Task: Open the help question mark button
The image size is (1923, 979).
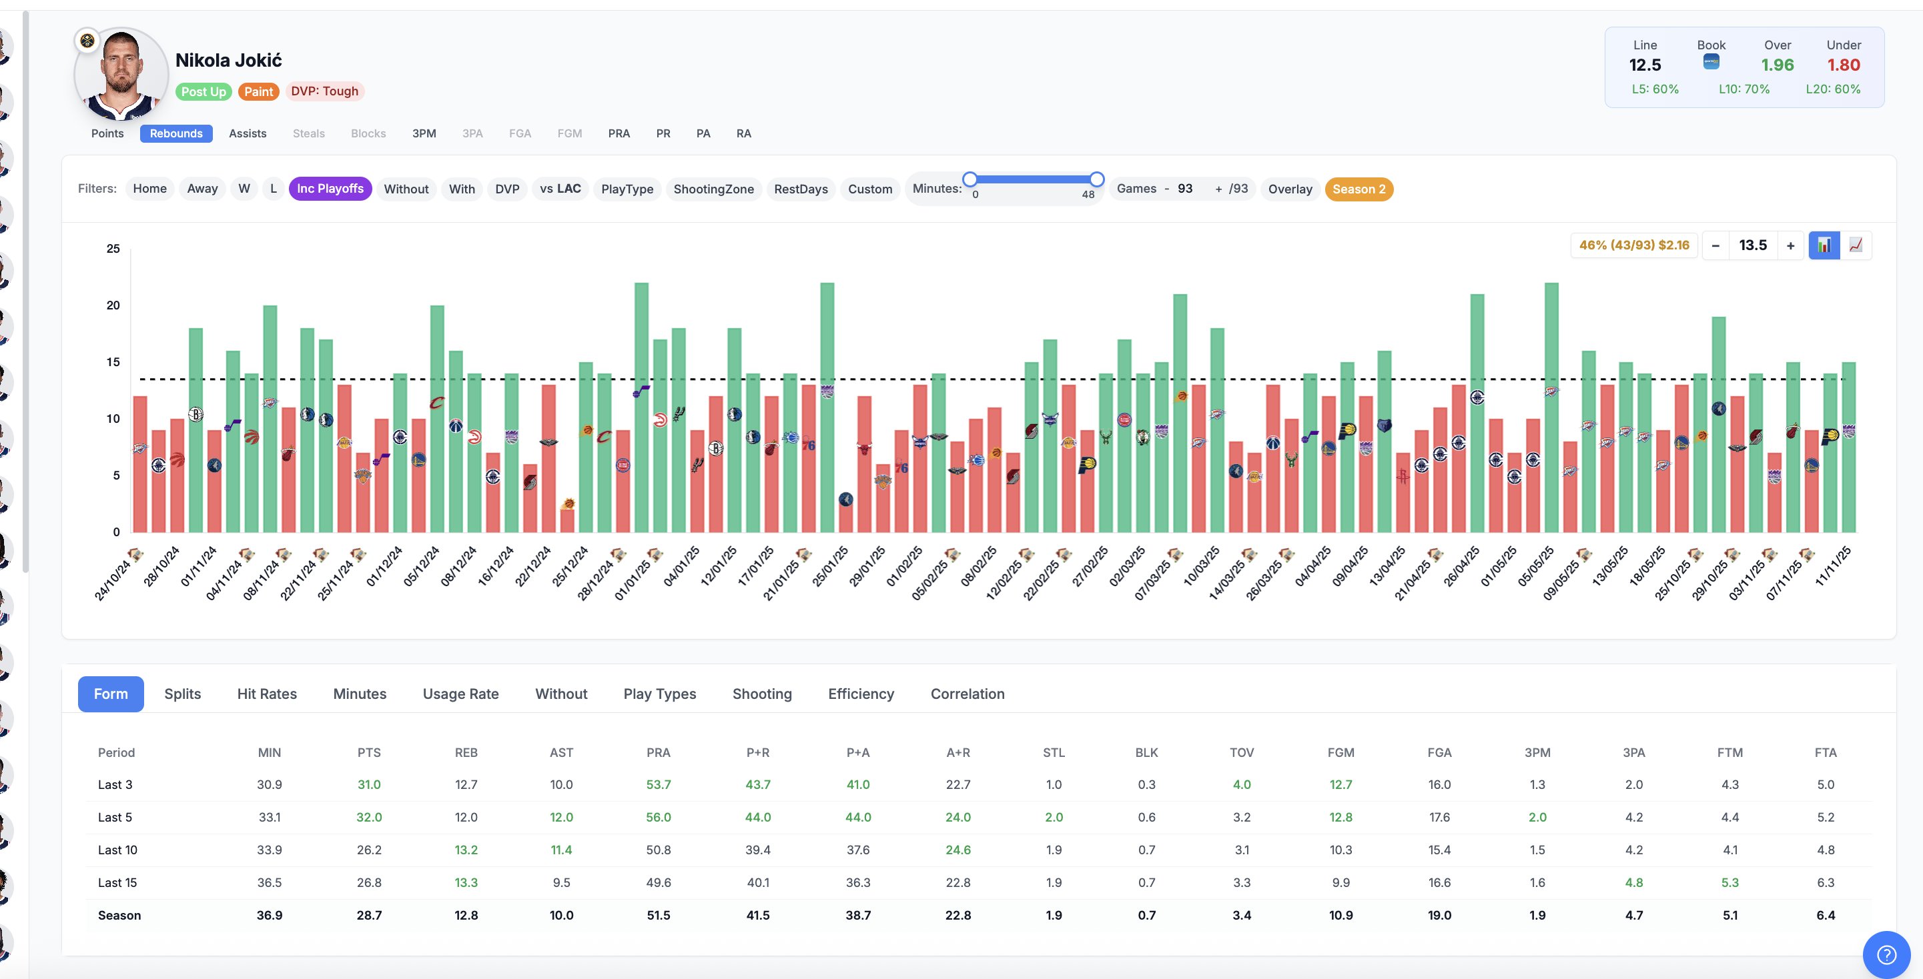Action: (1886, 954)
